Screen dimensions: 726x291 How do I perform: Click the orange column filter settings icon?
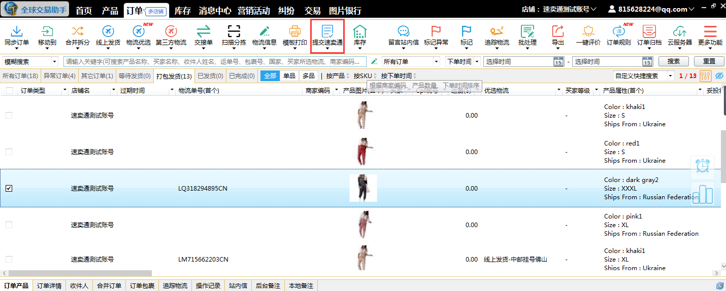(706, 76)
